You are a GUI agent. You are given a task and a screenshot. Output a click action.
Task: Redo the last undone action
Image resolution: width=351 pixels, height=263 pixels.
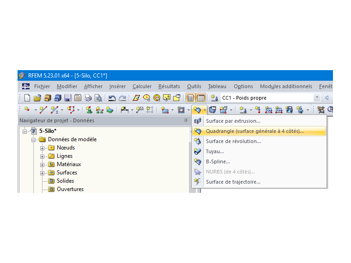(x=122, y=98)
